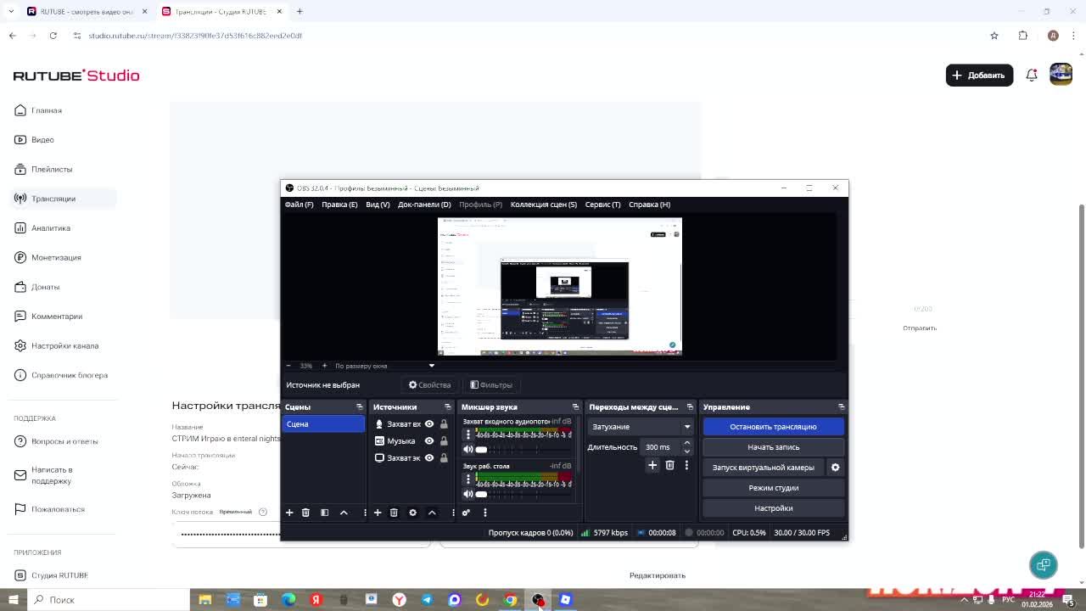Mute the desktop audio speaker icon

(467, 494)
